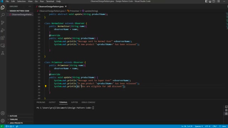Click the lightbulb quick-fix icon on line 36
Viewport: 228px width, 128px height.
point(46,86)
